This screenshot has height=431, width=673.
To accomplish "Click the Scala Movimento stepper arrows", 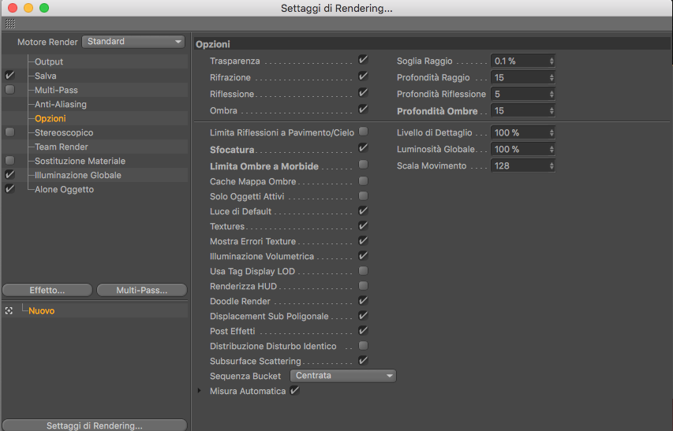I will click(x=551, y=165).
